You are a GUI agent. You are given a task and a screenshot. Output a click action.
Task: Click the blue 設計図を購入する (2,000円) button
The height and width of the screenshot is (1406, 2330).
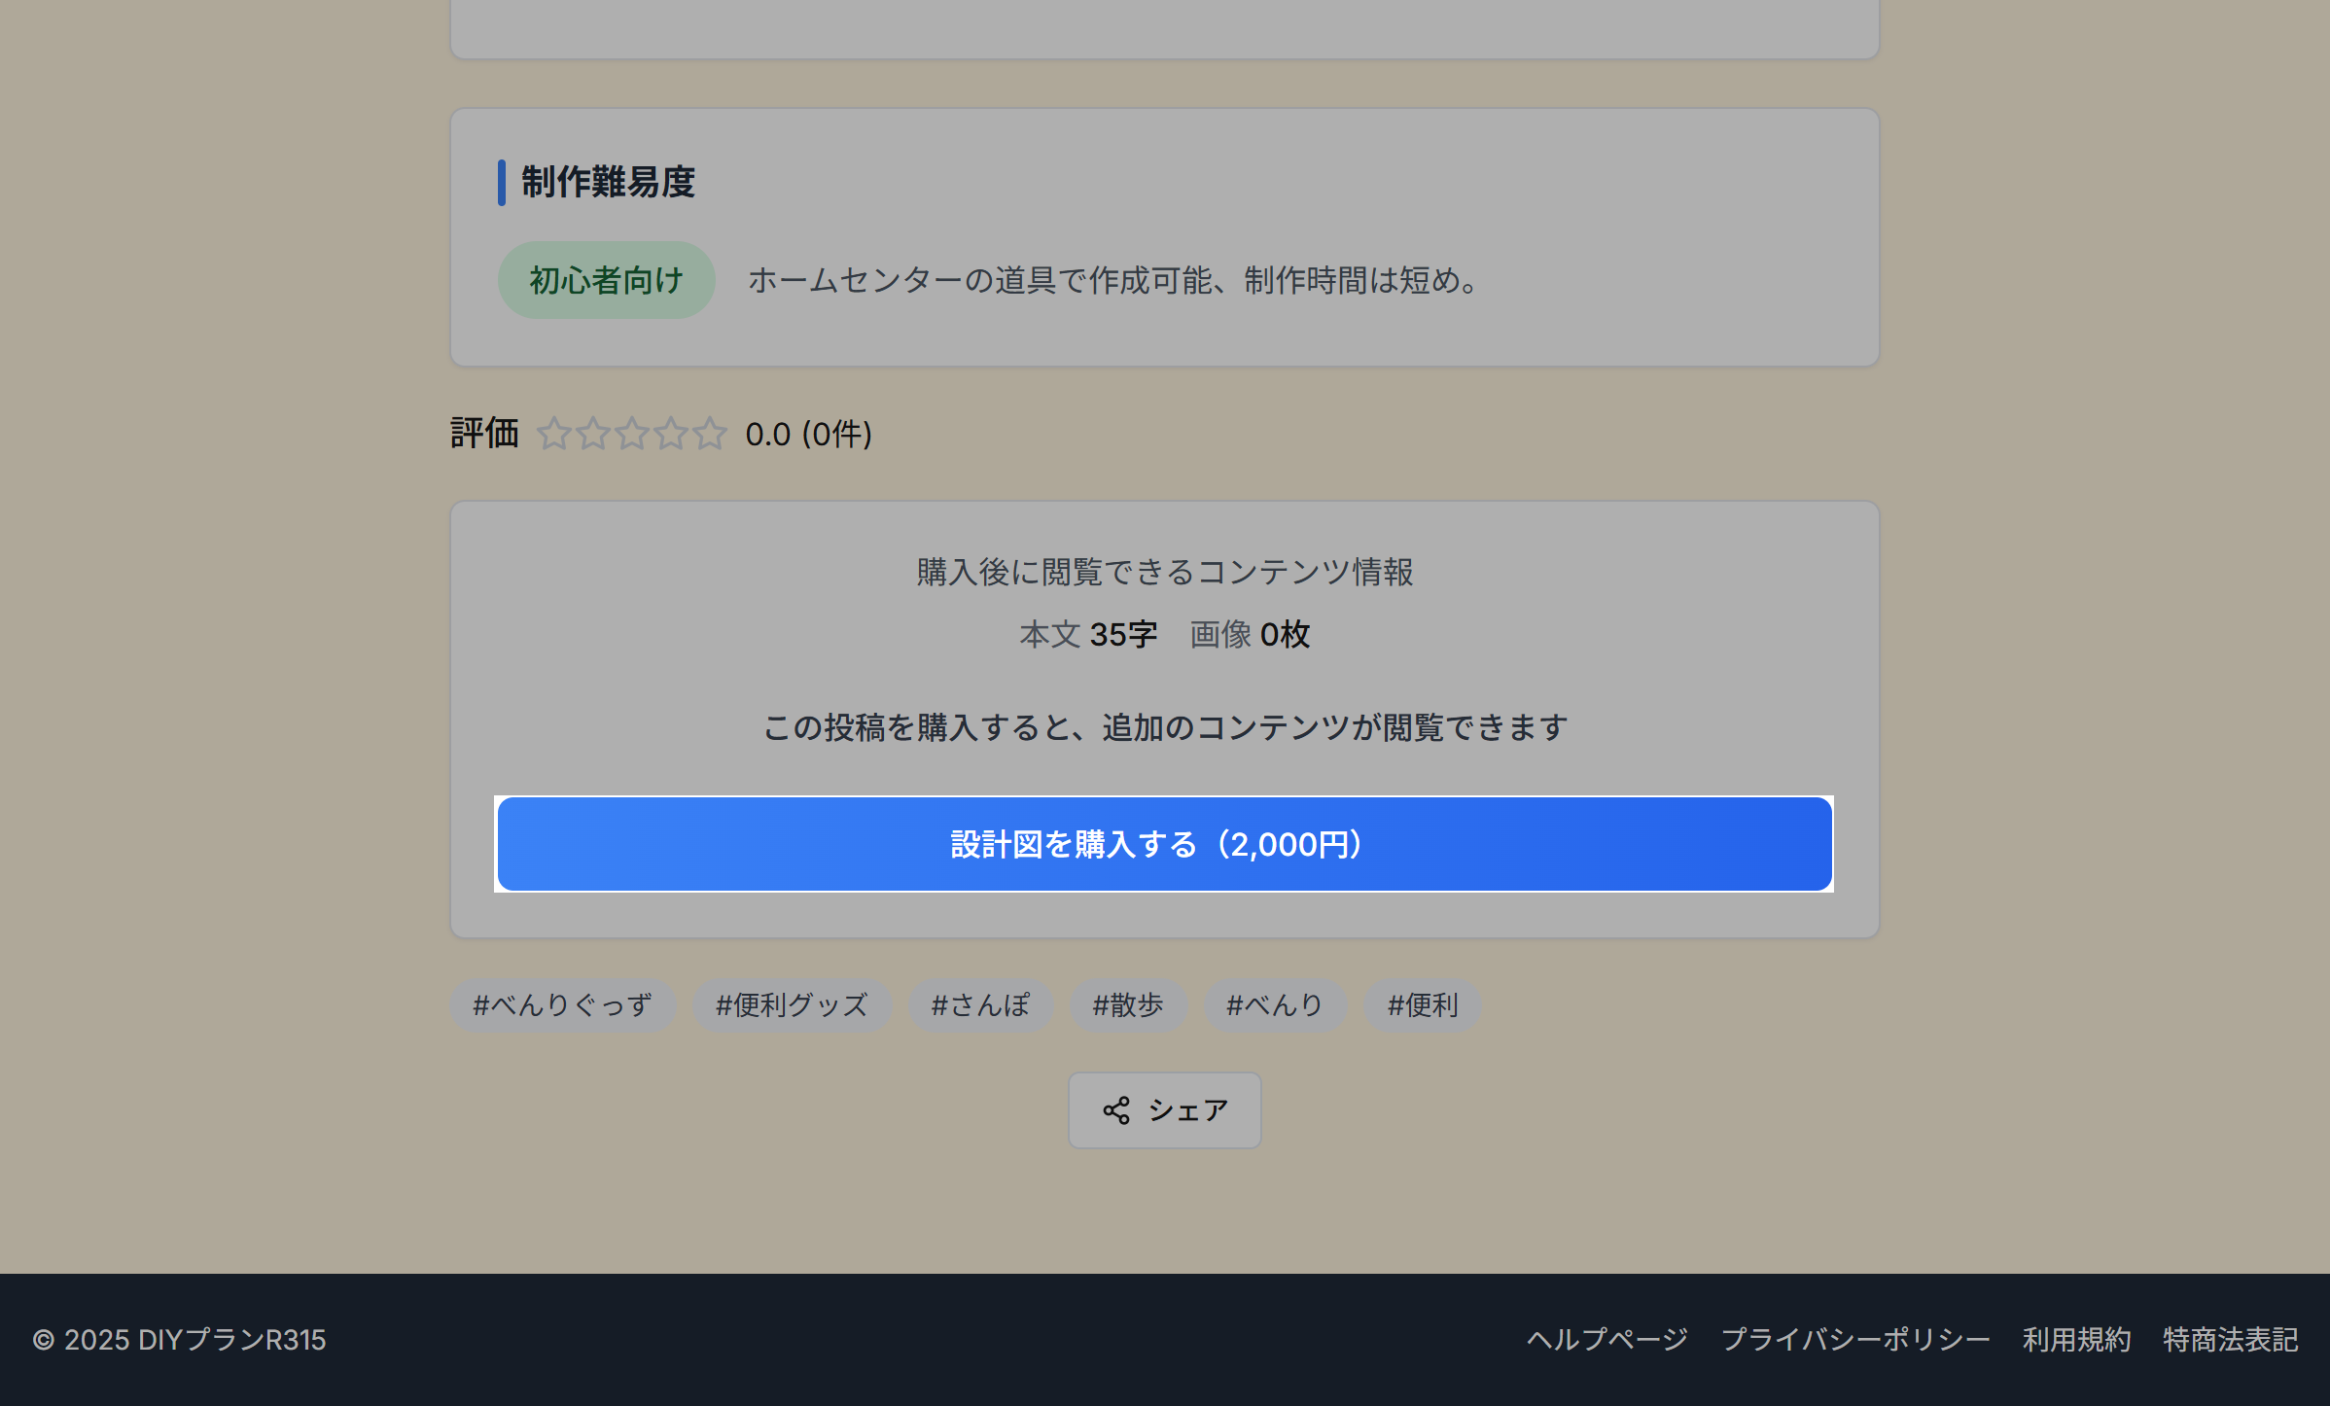pos(1164,844)
